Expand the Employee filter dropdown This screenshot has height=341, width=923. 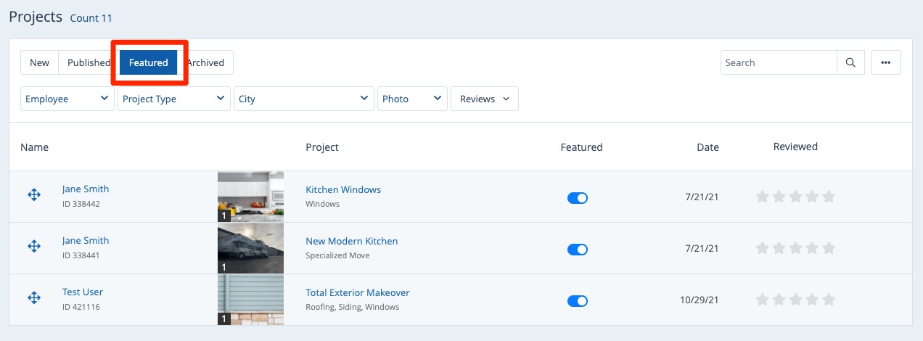coord(67,99)
